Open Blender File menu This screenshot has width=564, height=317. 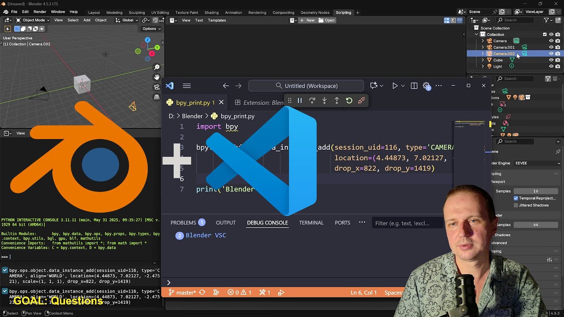click(14, 12)
